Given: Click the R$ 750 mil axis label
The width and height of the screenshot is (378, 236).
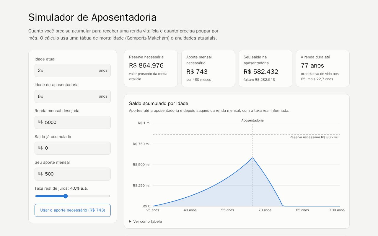Looking at the screenshot, I should click(141, 144).
